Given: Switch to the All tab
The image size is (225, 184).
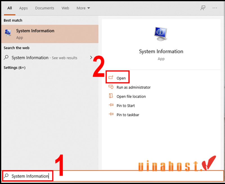Looking at the screenshot, I should click(10, 8).
